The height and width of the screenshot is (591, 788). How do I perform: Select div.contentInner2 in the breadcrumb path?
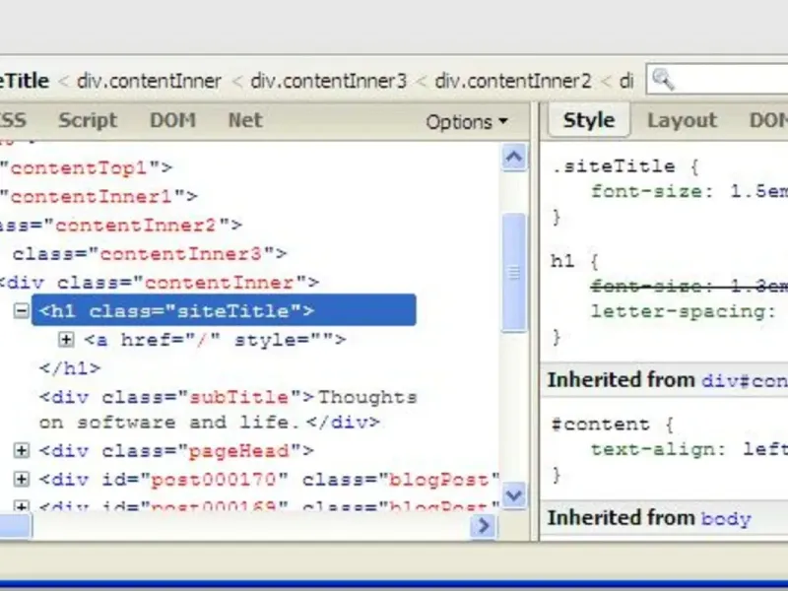[512, 82]
